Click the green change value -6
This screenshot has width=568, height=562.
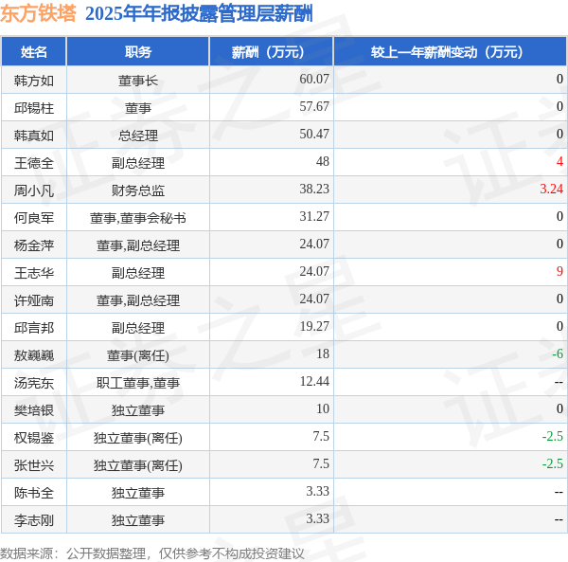tap(558, 354)
